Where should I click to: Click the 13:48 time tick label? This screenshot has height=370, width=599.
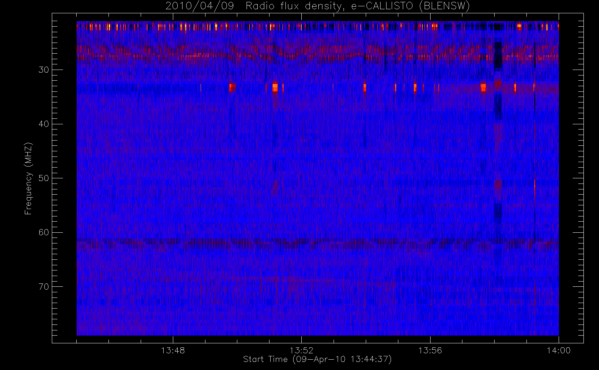click(x=173, y=350)
